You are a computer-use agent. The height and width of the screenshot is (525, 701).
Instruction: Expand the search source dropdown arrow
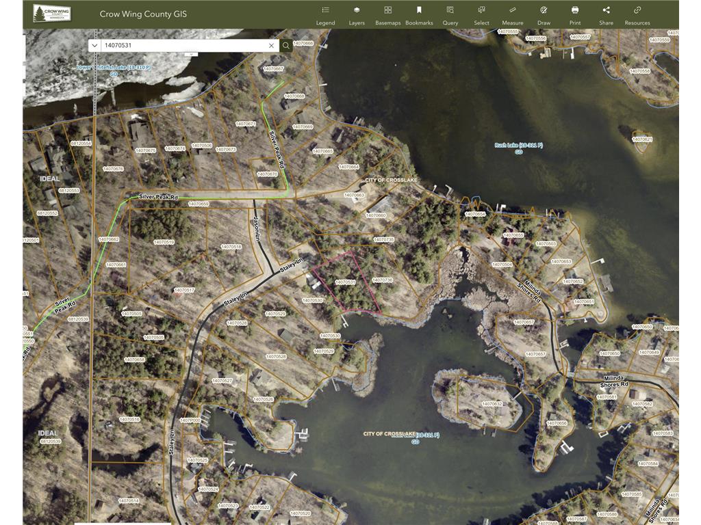[x=94, y=46]
